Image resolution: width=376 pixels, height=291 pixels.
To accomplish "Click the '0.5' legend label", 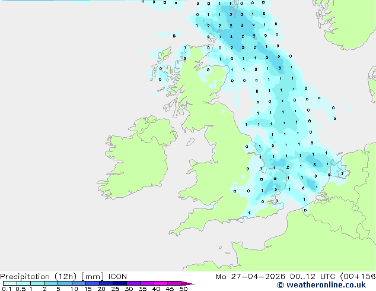I will (x=21, y=289).
